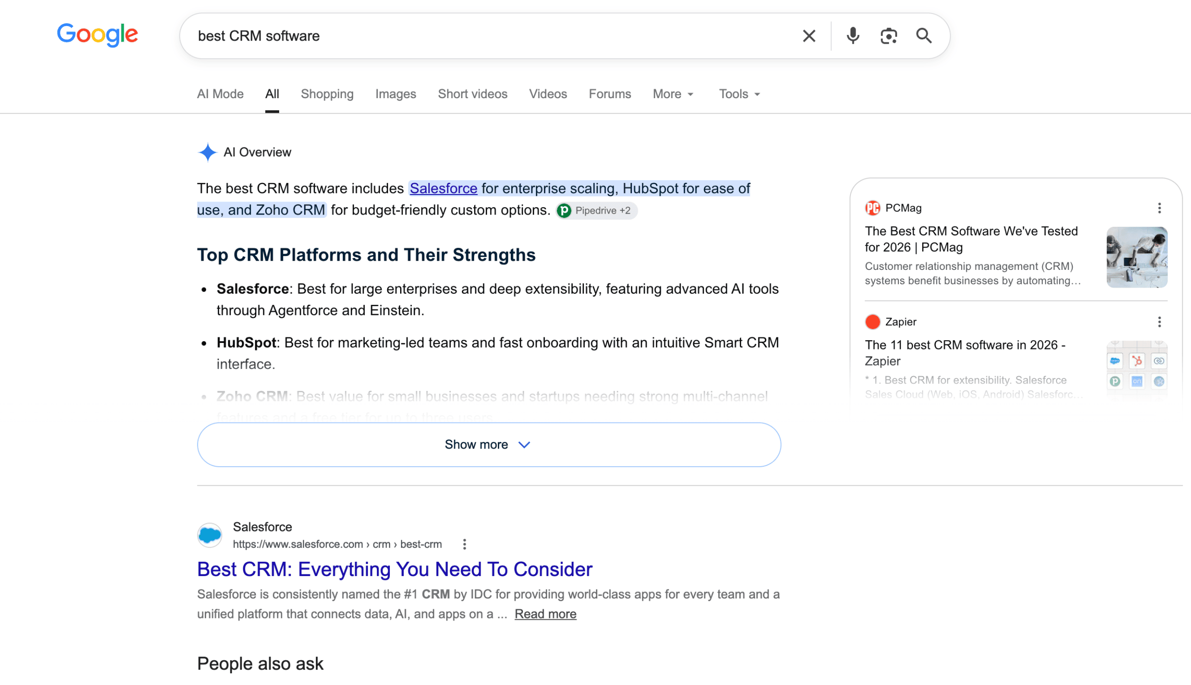
Task: Open Google Lens image search icon
Action: tap(888, 36)
